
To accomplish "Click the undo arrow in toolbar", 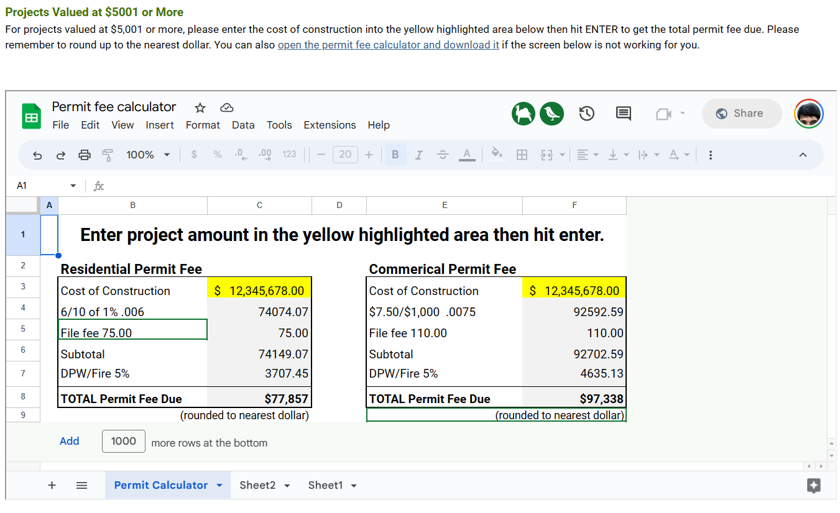I will pos(37,155).
